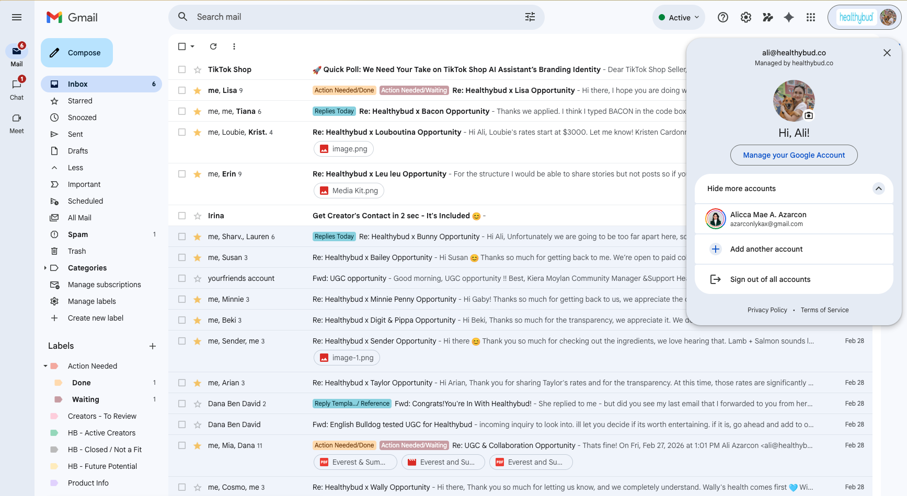Check the Irina email checkbox
This screenshot has height=496, width=907.
[182, 216]
